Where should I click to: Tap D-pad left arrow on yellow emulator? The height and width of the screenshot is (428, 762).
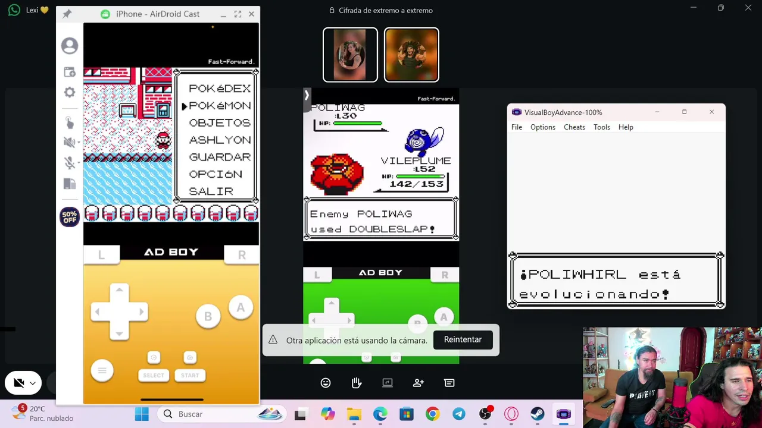point(98,311)
